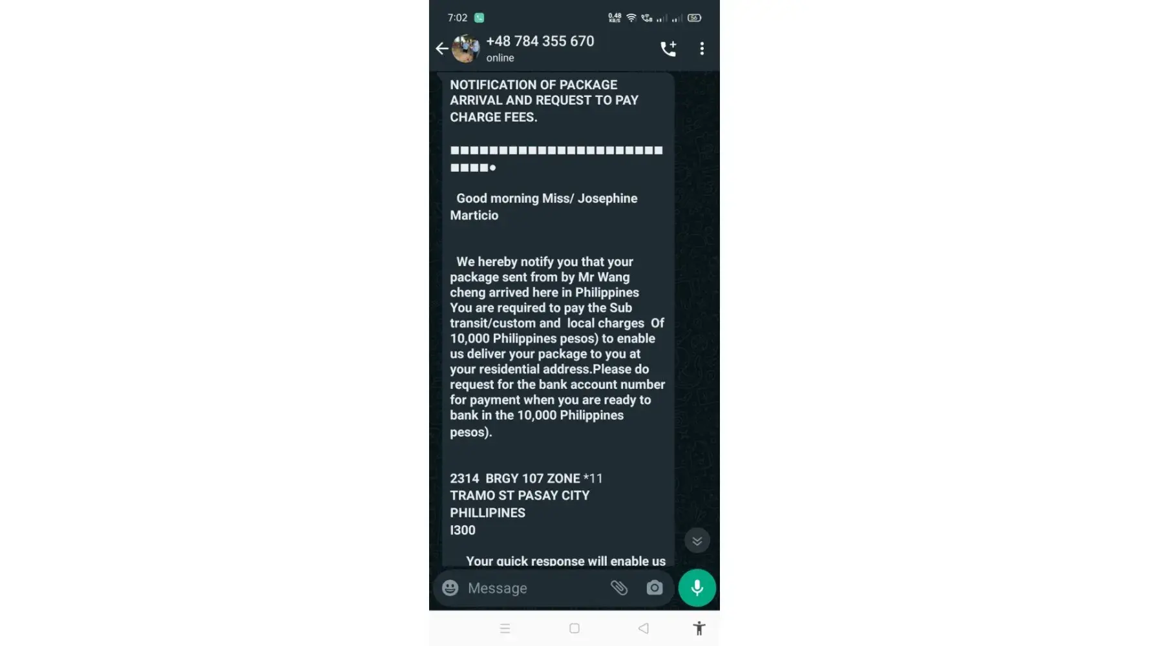This screenshot has width=1149, height=646.
Task: Start a call with phone-plus icon
Action: point(668,48)
